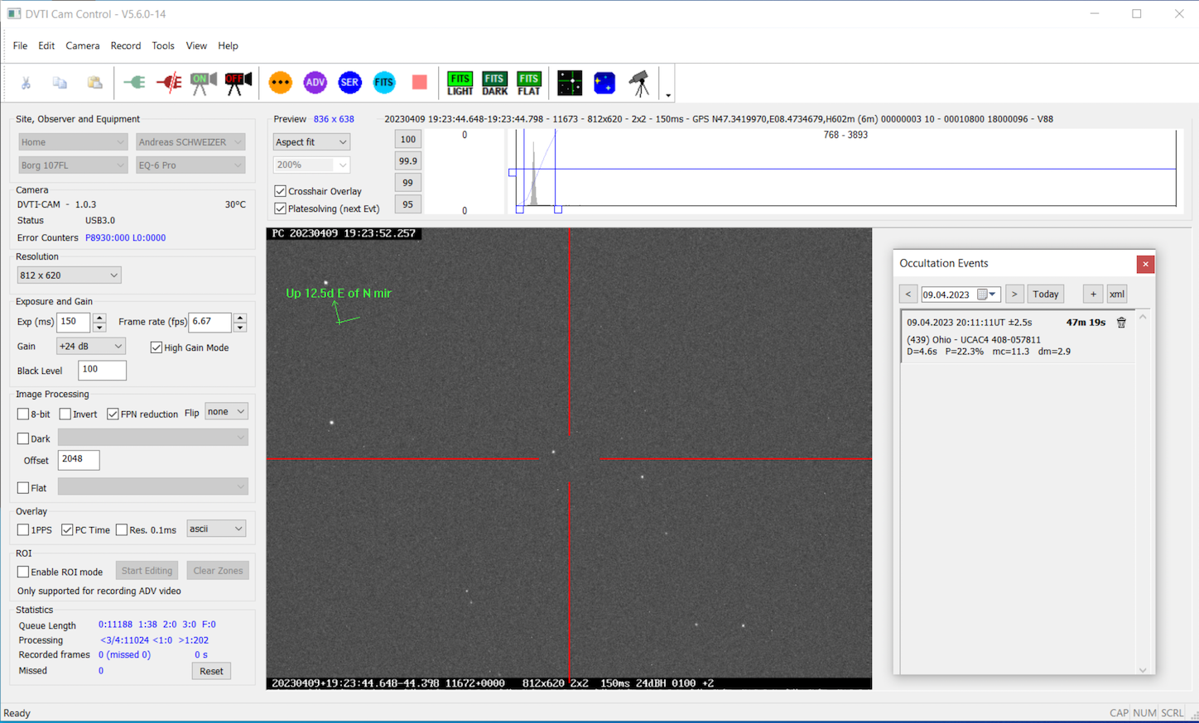Click the telescope icon in toolbar
The width and height of the screenshot is (1199, 723).
(x=638, y=83)
